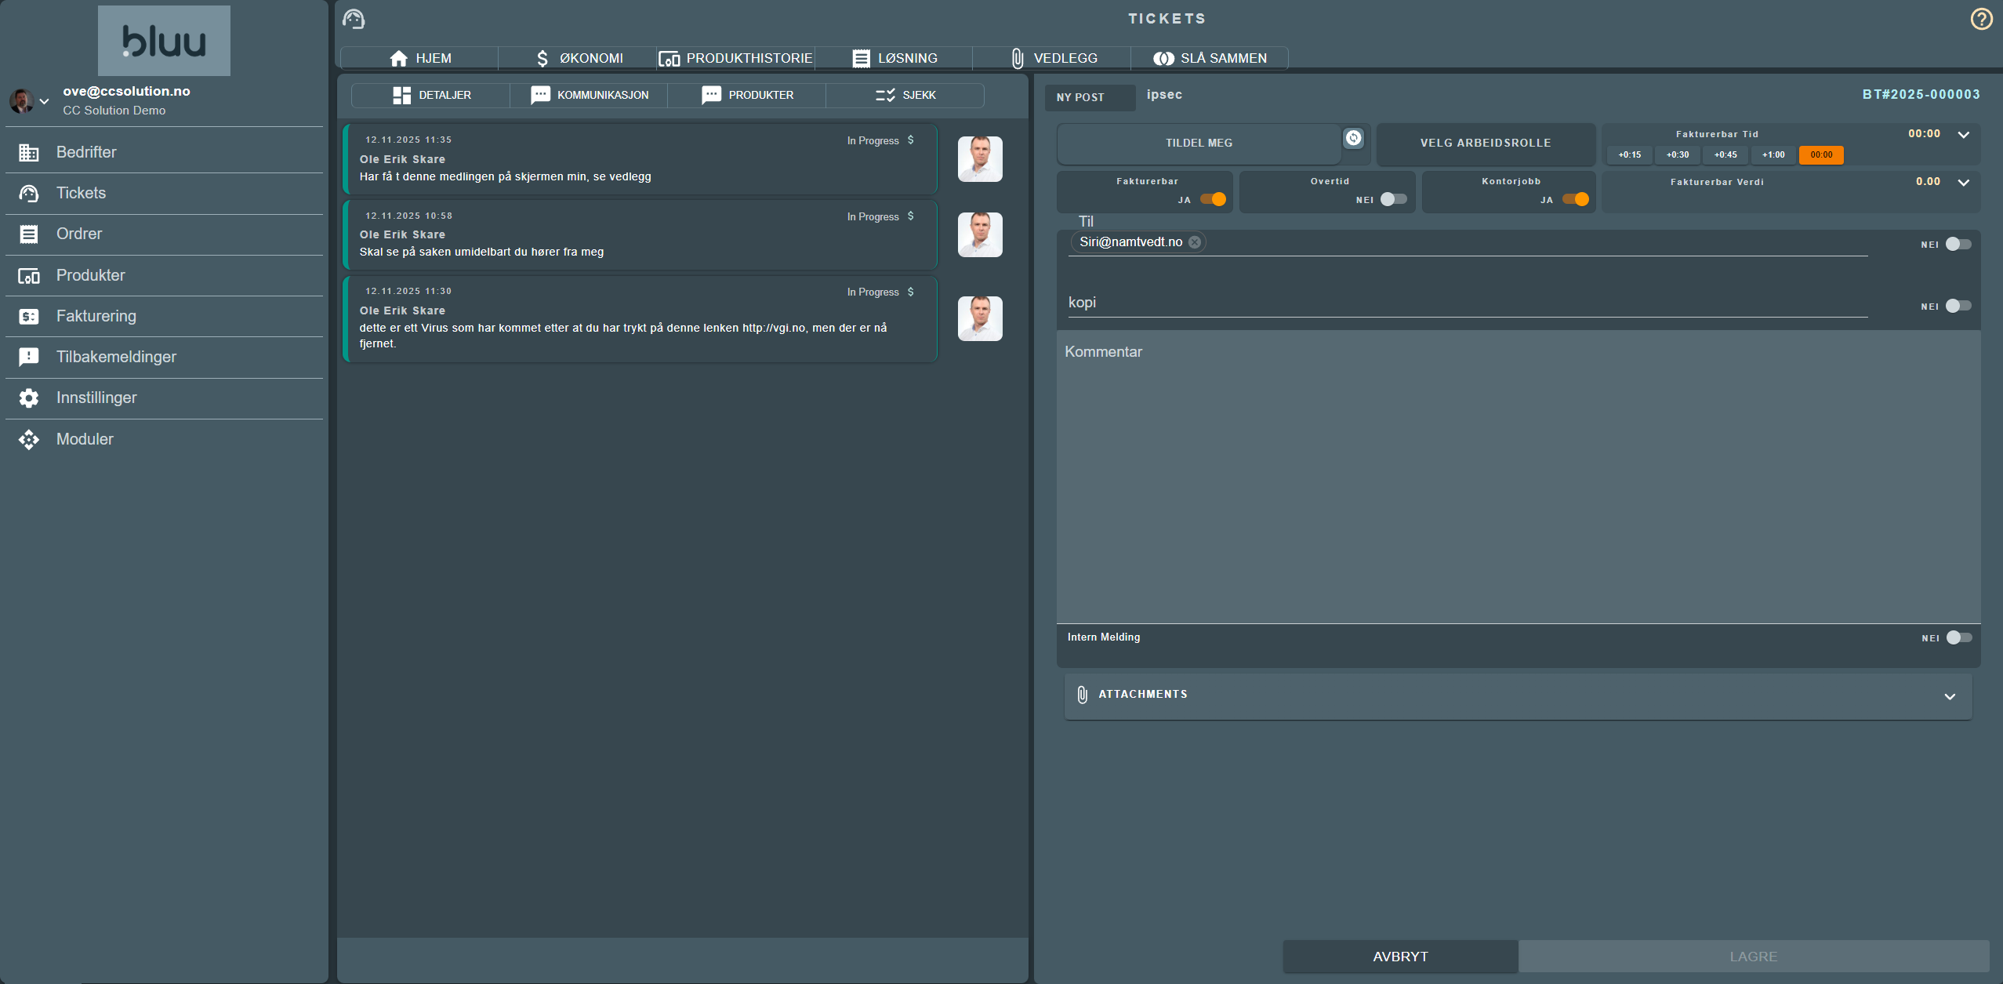Enable the Intern Melding switch
This screenshot has height=984, width=2003.
[1958, 637]
